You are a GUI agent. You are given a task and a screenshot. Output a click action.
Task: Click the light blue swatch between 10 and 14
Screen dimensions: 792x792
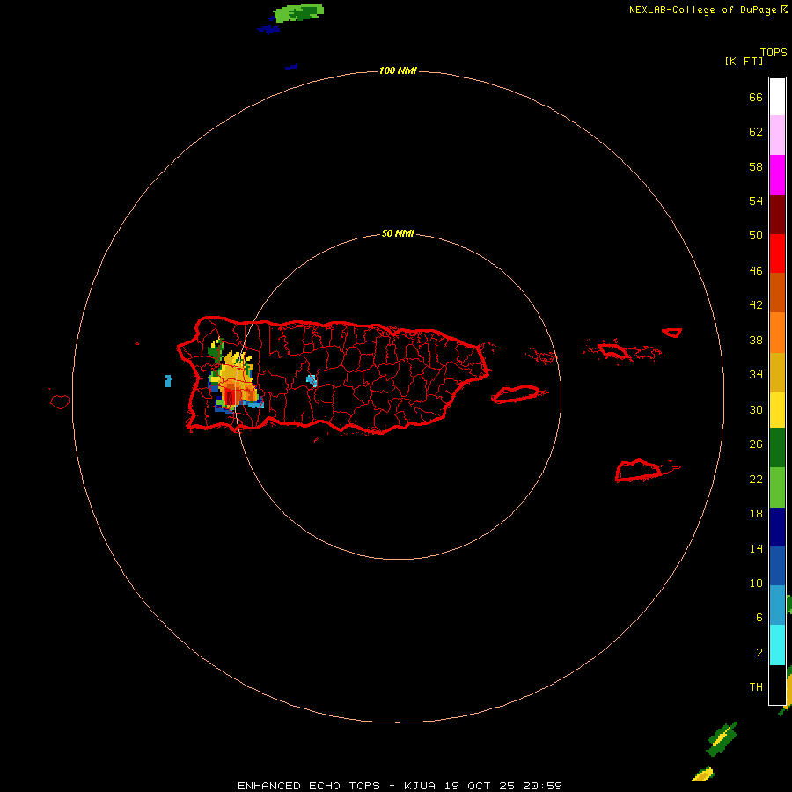777,605
